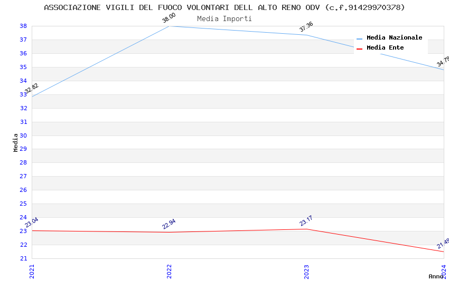Screen dimensions: 449x290
Task: Click the y-axis value 34
Action: 23,81
